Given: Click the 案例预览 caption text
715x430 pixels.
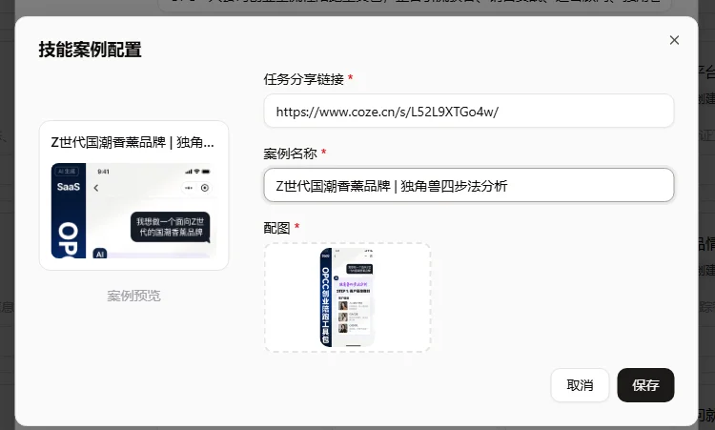Looking at the screenshot, I should 133,296.
